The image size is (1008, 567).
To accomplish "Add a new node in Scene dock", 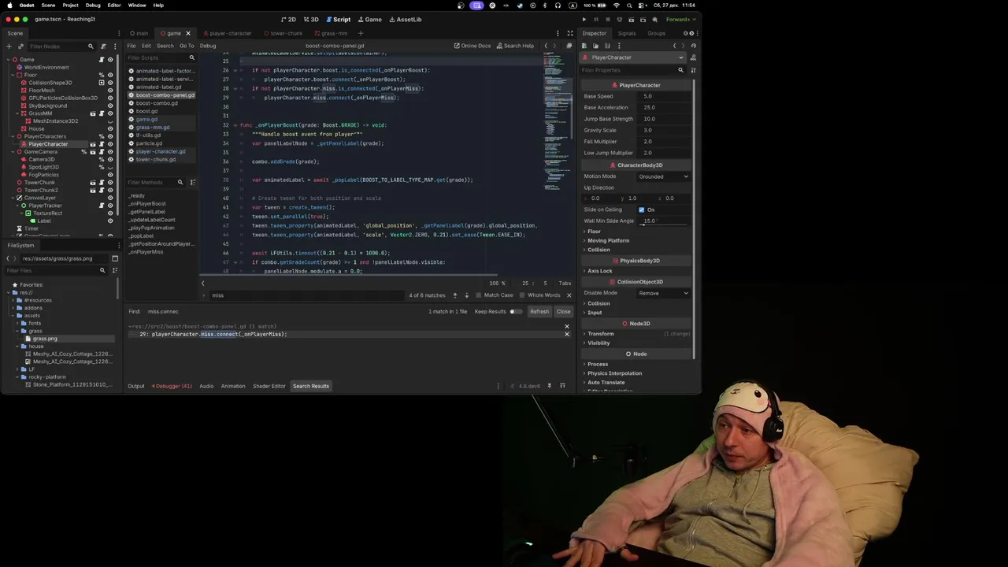I will (x=9, y=46).
